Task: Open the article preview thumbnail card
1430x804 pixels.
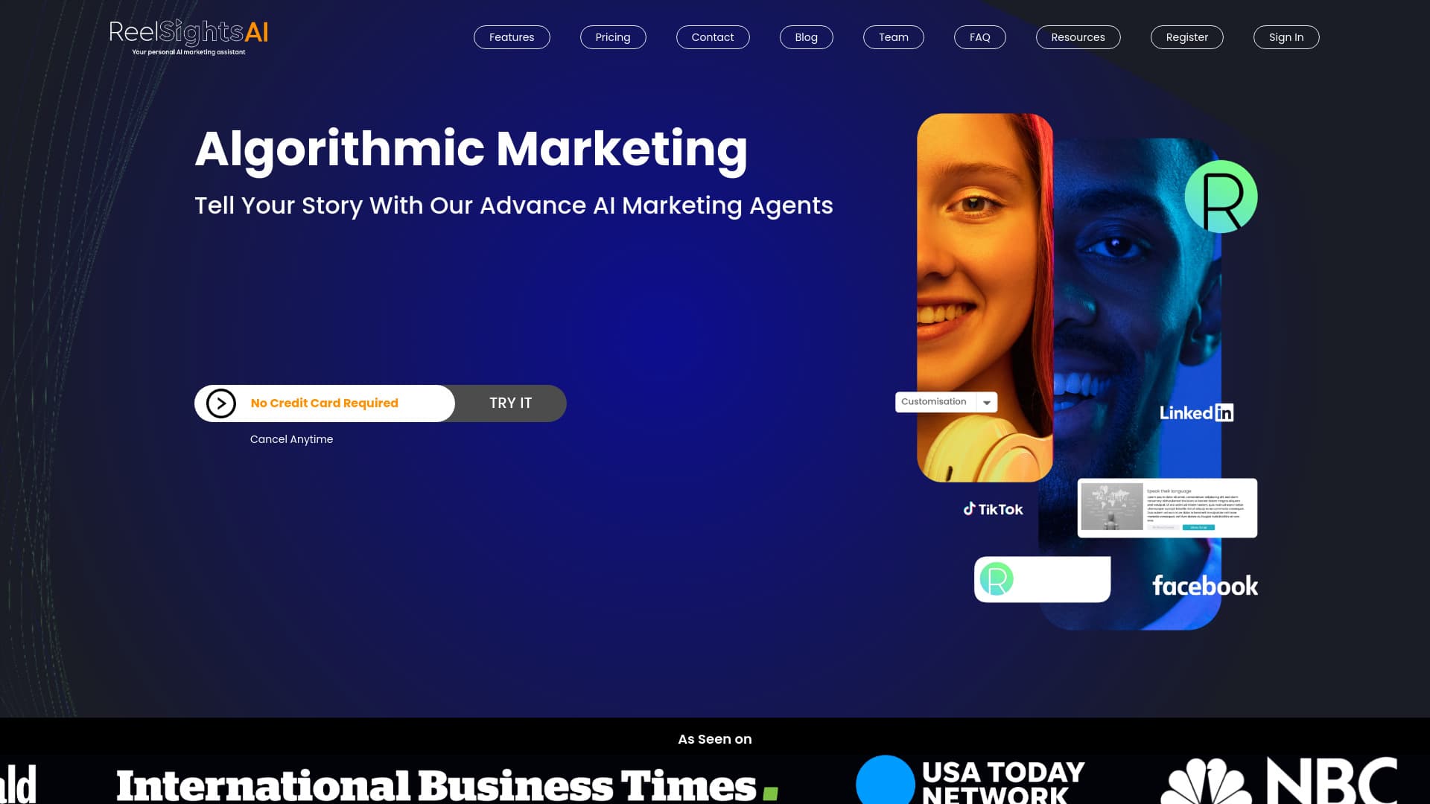Action: click(x=1167, y=508)
